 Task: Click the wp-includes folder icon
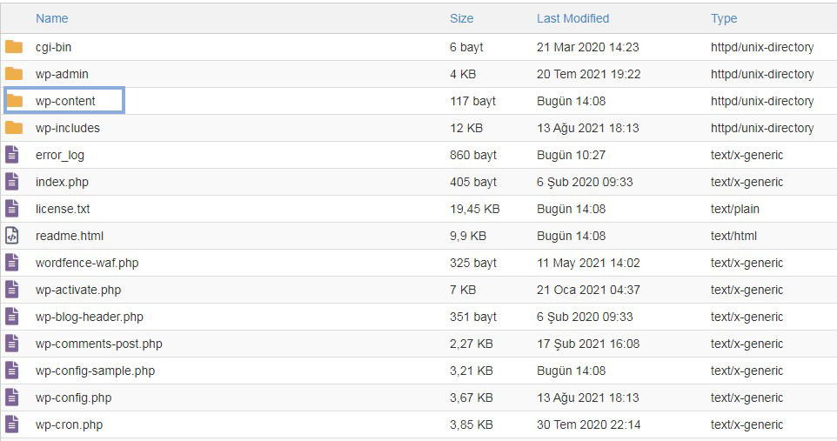pos(14,128)
